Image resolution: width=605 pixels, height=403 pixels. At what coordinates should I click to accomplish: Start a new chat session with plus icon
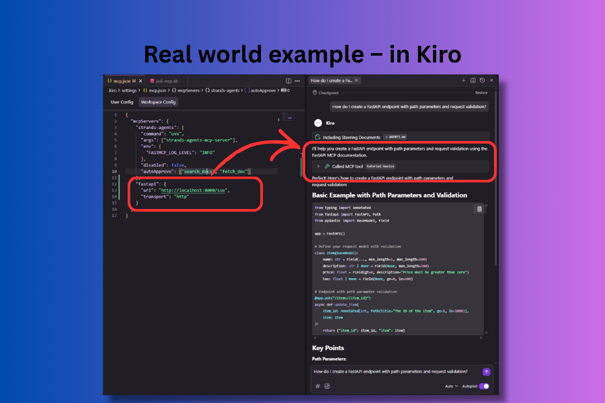pos(463,81)
